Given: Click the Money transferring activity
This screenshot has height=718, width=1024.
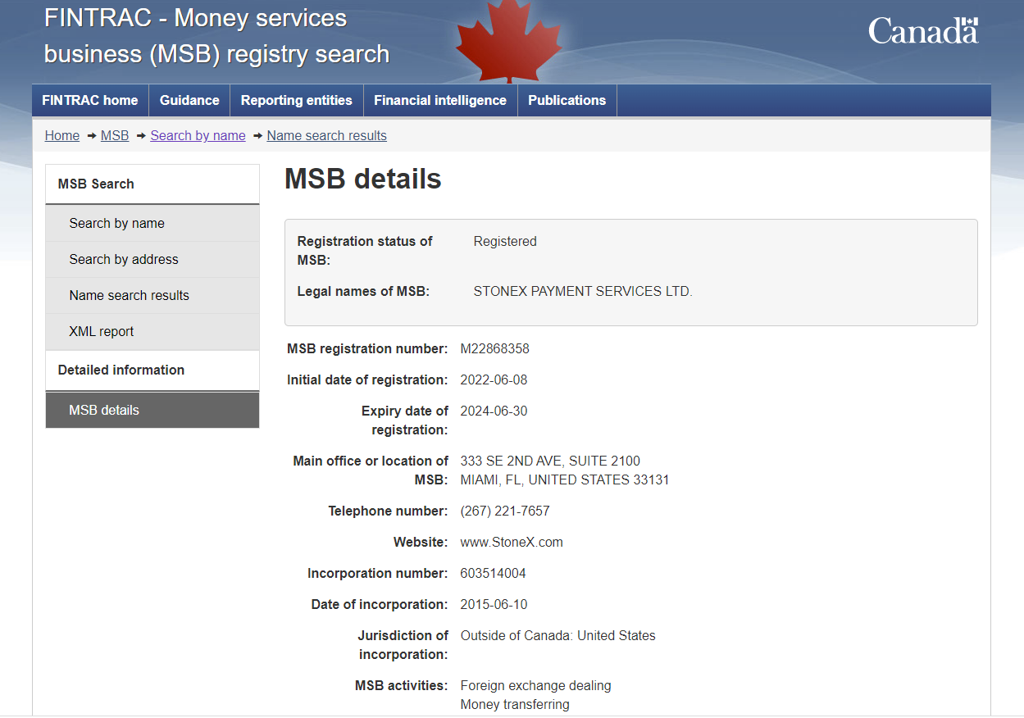Looking at the screenshot, I should (x=515, y=704).
